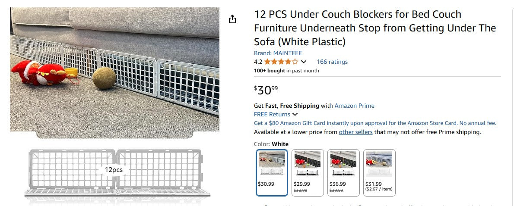
Task: Click the share icon beside the product image
Action: pyautogui.click(x=232, y=19)
